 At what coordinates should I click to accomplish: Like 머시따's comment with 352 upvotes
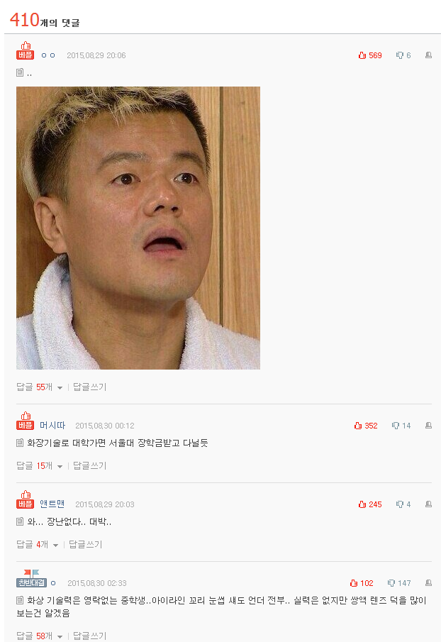(366, 426)
